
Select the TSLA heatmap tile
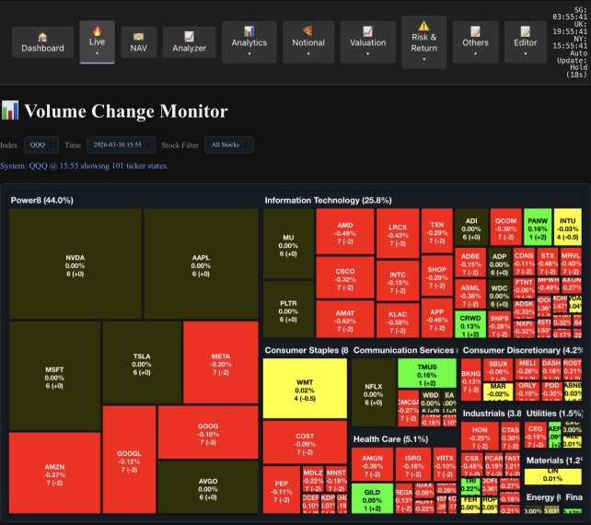[142, 363]
